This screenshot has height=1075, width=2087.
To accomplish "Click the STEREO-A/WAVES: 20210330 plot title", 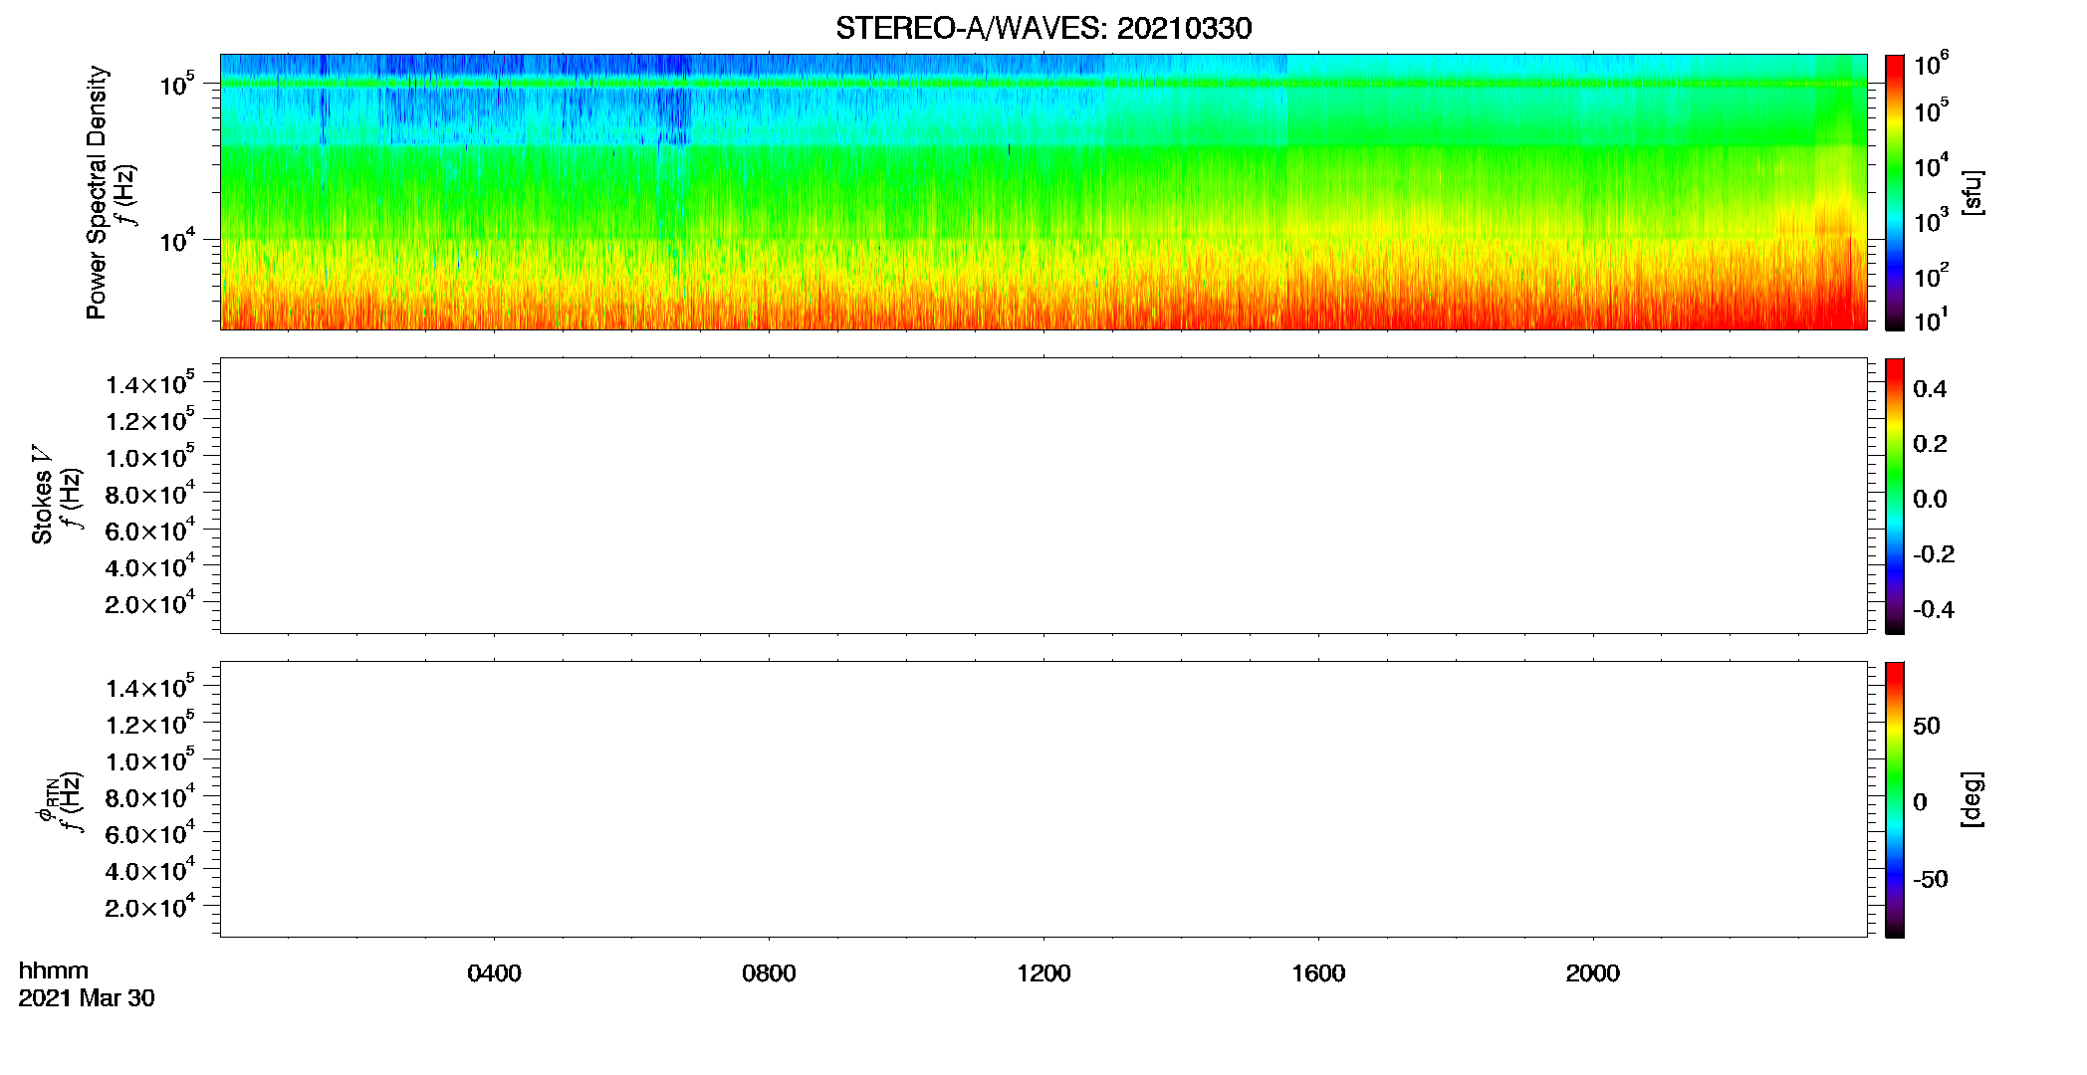I will pos(1043,28).
